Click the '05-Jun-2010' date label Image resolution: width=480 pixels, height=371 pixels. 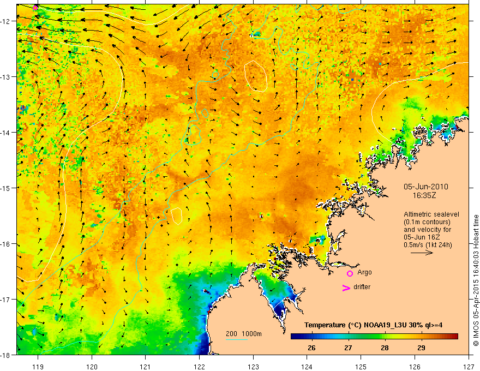[426, 187]
